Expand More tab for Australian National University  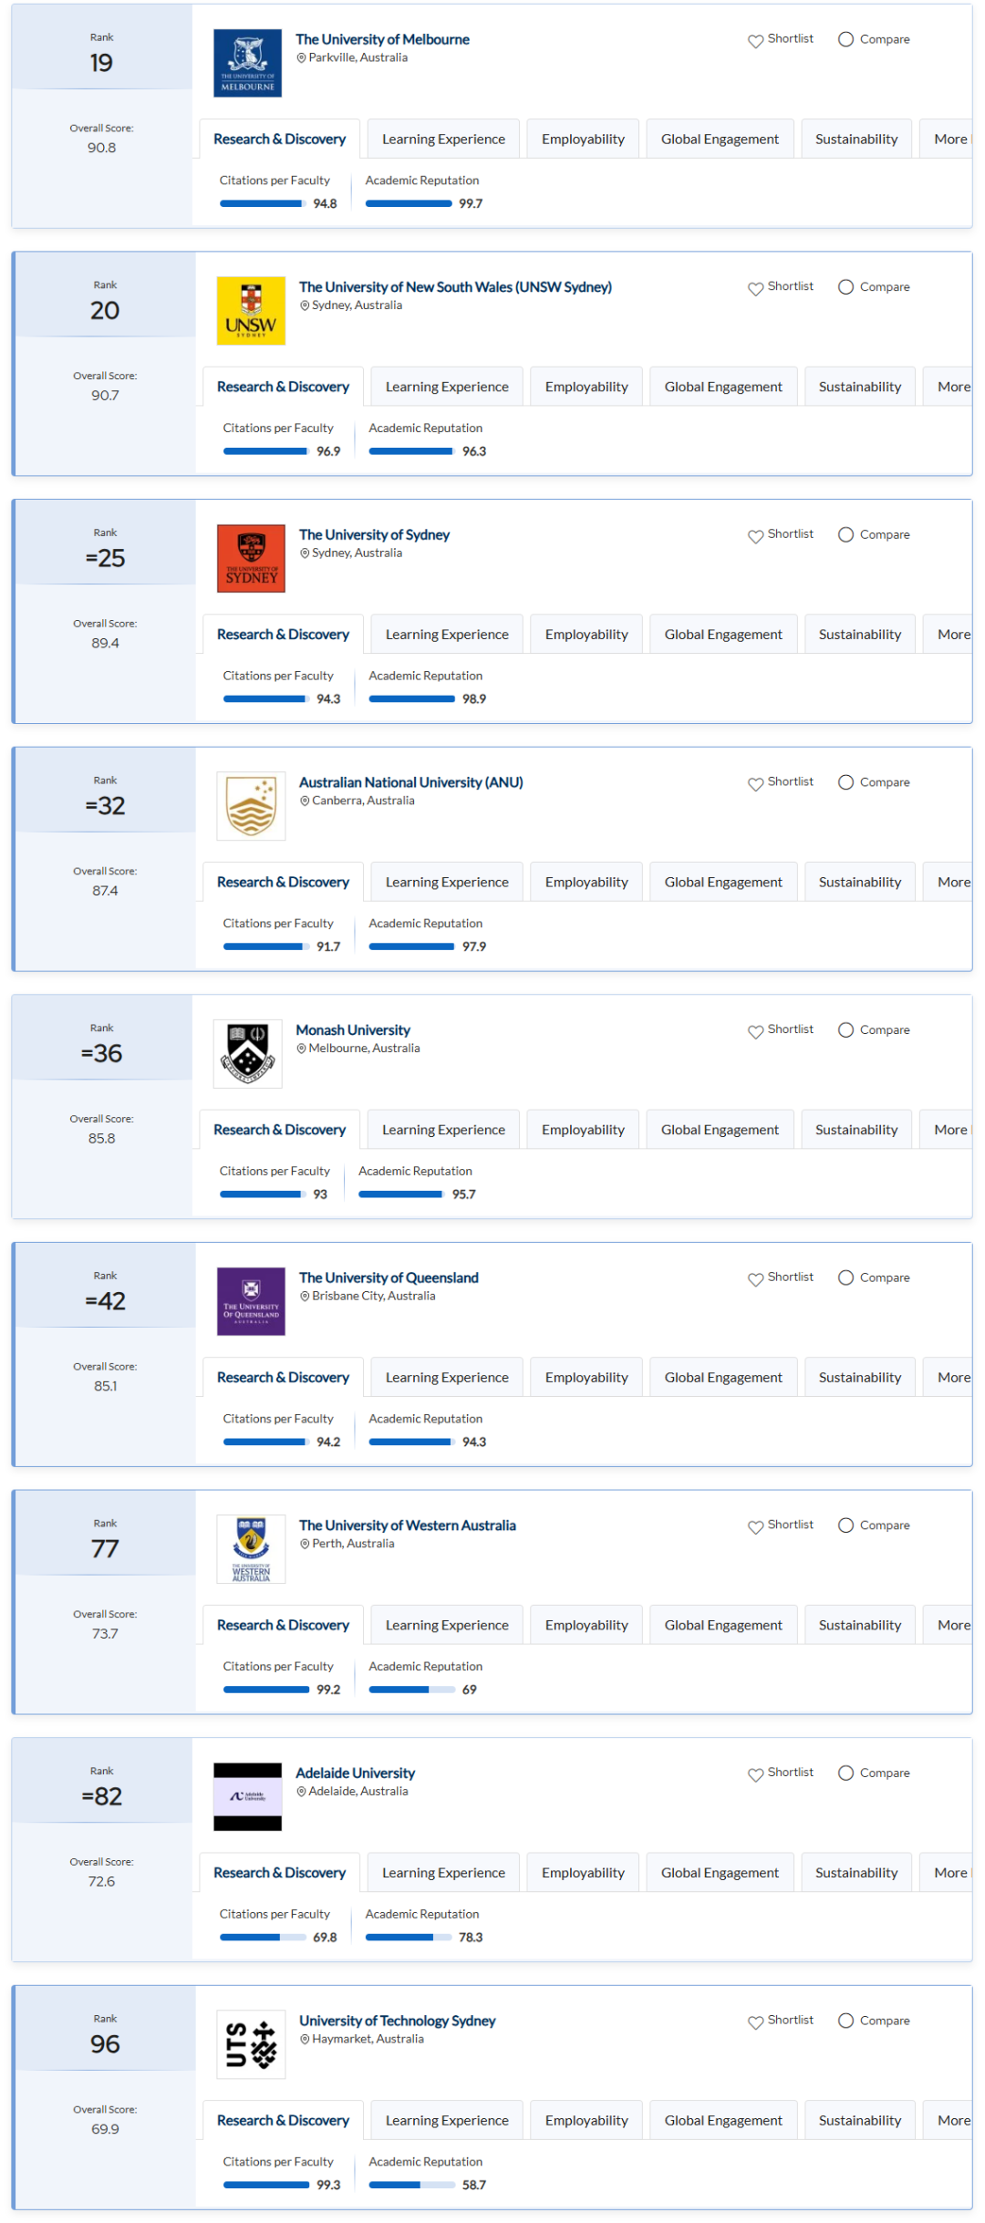[x=950, y=882]
